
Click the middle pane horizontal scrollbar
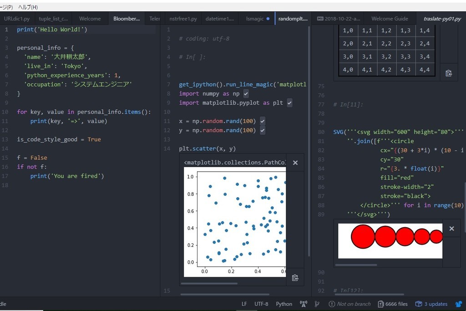pyautogui.click(x=225, y=295)
